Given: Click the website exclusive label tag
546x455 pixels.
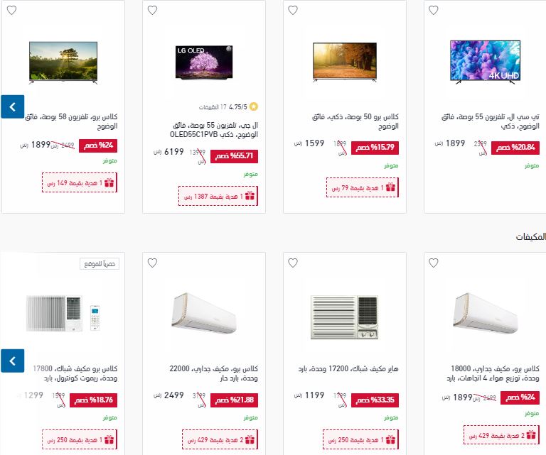Looking at the screenshot, I should point(100,264).
